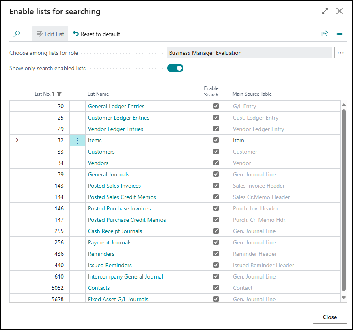Click the vertical scrollbar thumb of the list
Screen dimensions: 353x330
(x=344, y=200)
